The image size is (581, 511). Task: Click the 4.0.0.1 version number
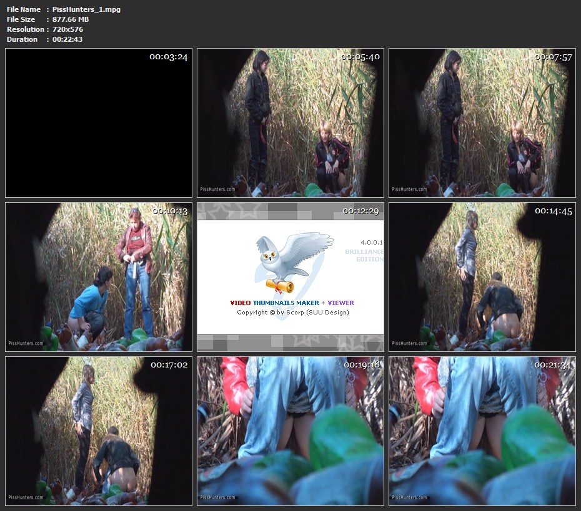371,241
